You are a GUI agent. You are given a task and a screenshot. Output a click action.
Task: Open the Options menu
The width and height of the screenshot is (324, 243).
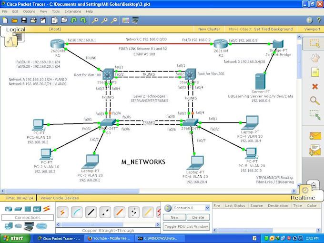click(29, 11)
